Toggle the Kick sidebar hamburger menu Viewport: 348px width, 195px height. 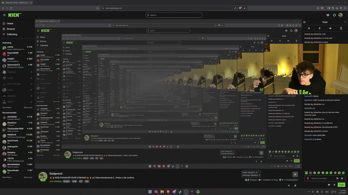pyautogui.click(x=4, y=15)
